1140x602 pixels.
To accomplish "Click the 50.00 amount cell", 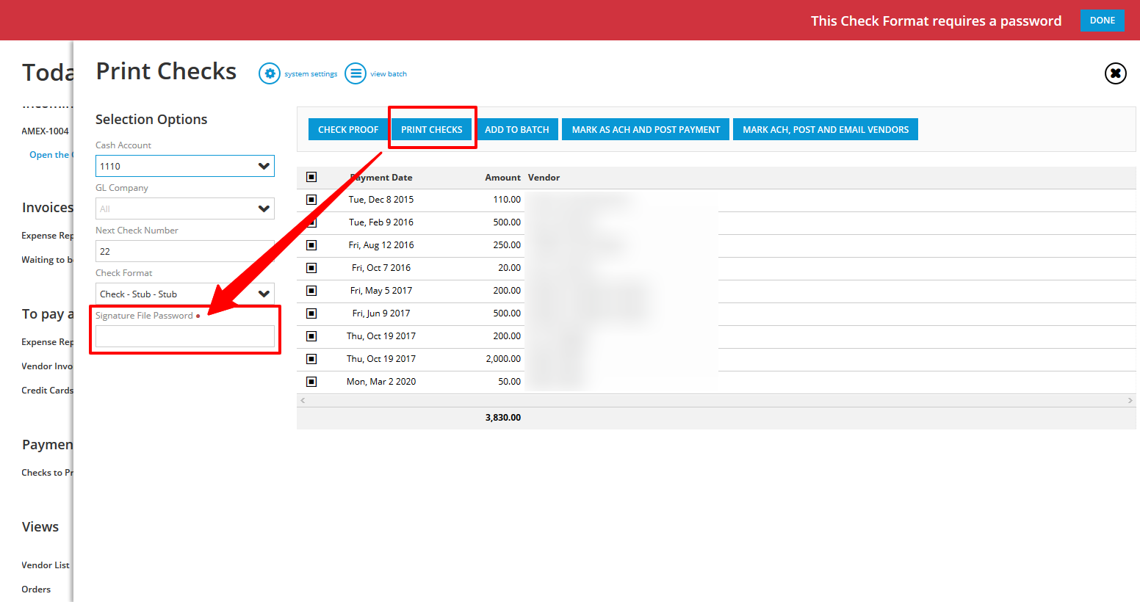I will tap(509, 382).
